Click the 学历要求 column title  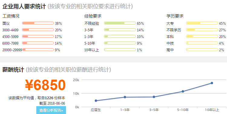click(175, 16)
